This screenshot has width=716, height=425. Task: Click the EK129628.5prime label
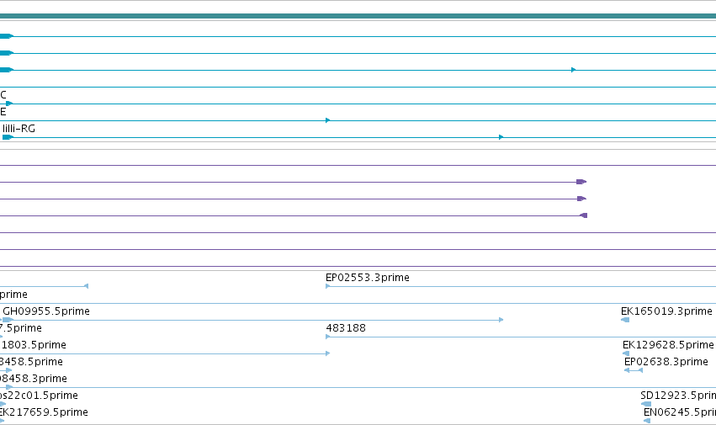pos(668,345)
